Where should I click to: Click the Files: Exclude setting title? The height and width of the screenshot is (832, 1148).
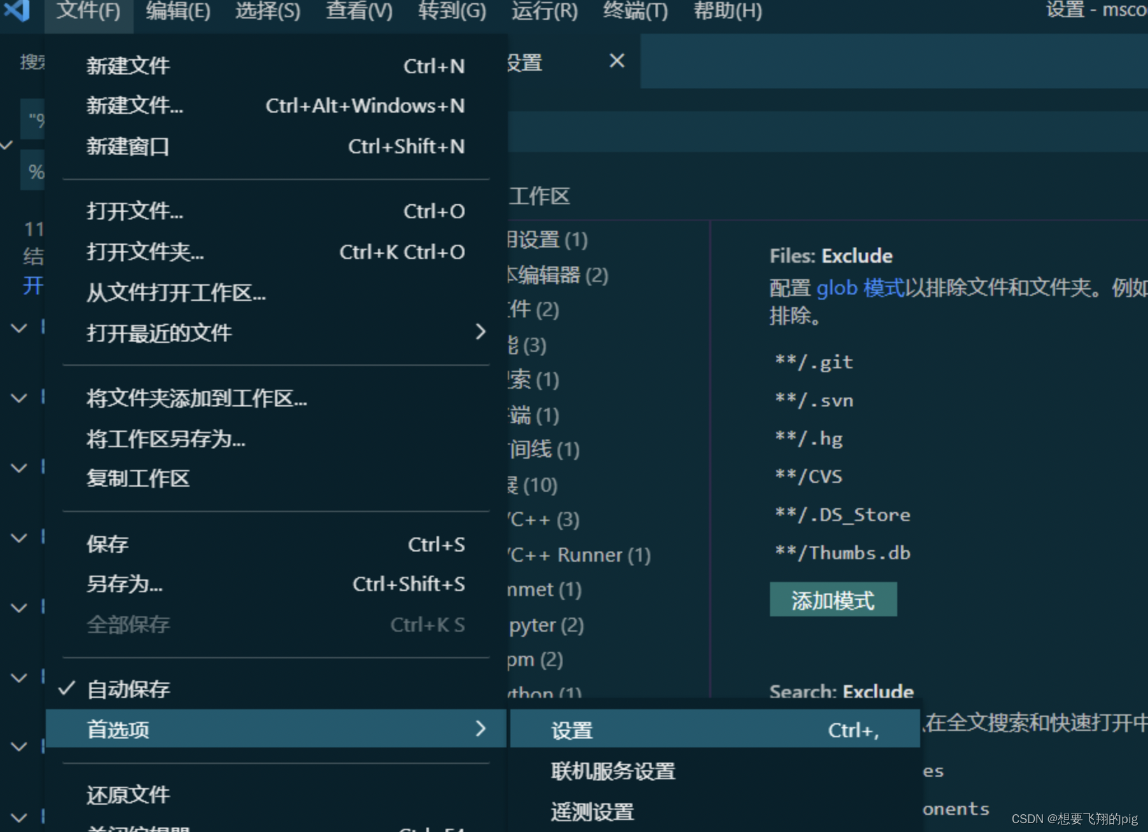pos(831,256)
